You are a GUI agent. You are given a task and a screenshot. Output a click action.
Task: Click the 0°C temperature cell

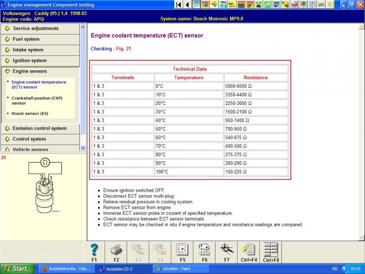189,86
